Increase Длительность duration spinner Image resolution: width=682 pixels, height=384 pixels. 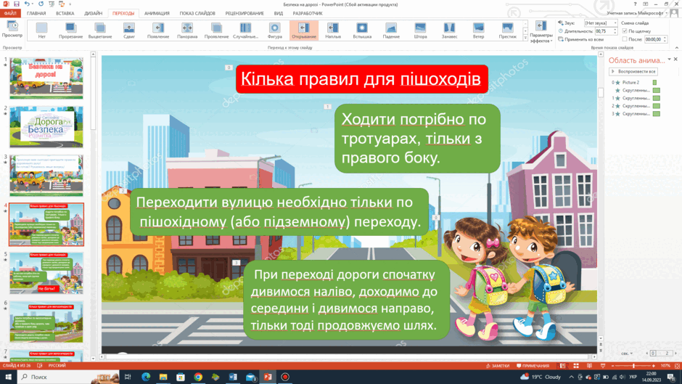615,30
